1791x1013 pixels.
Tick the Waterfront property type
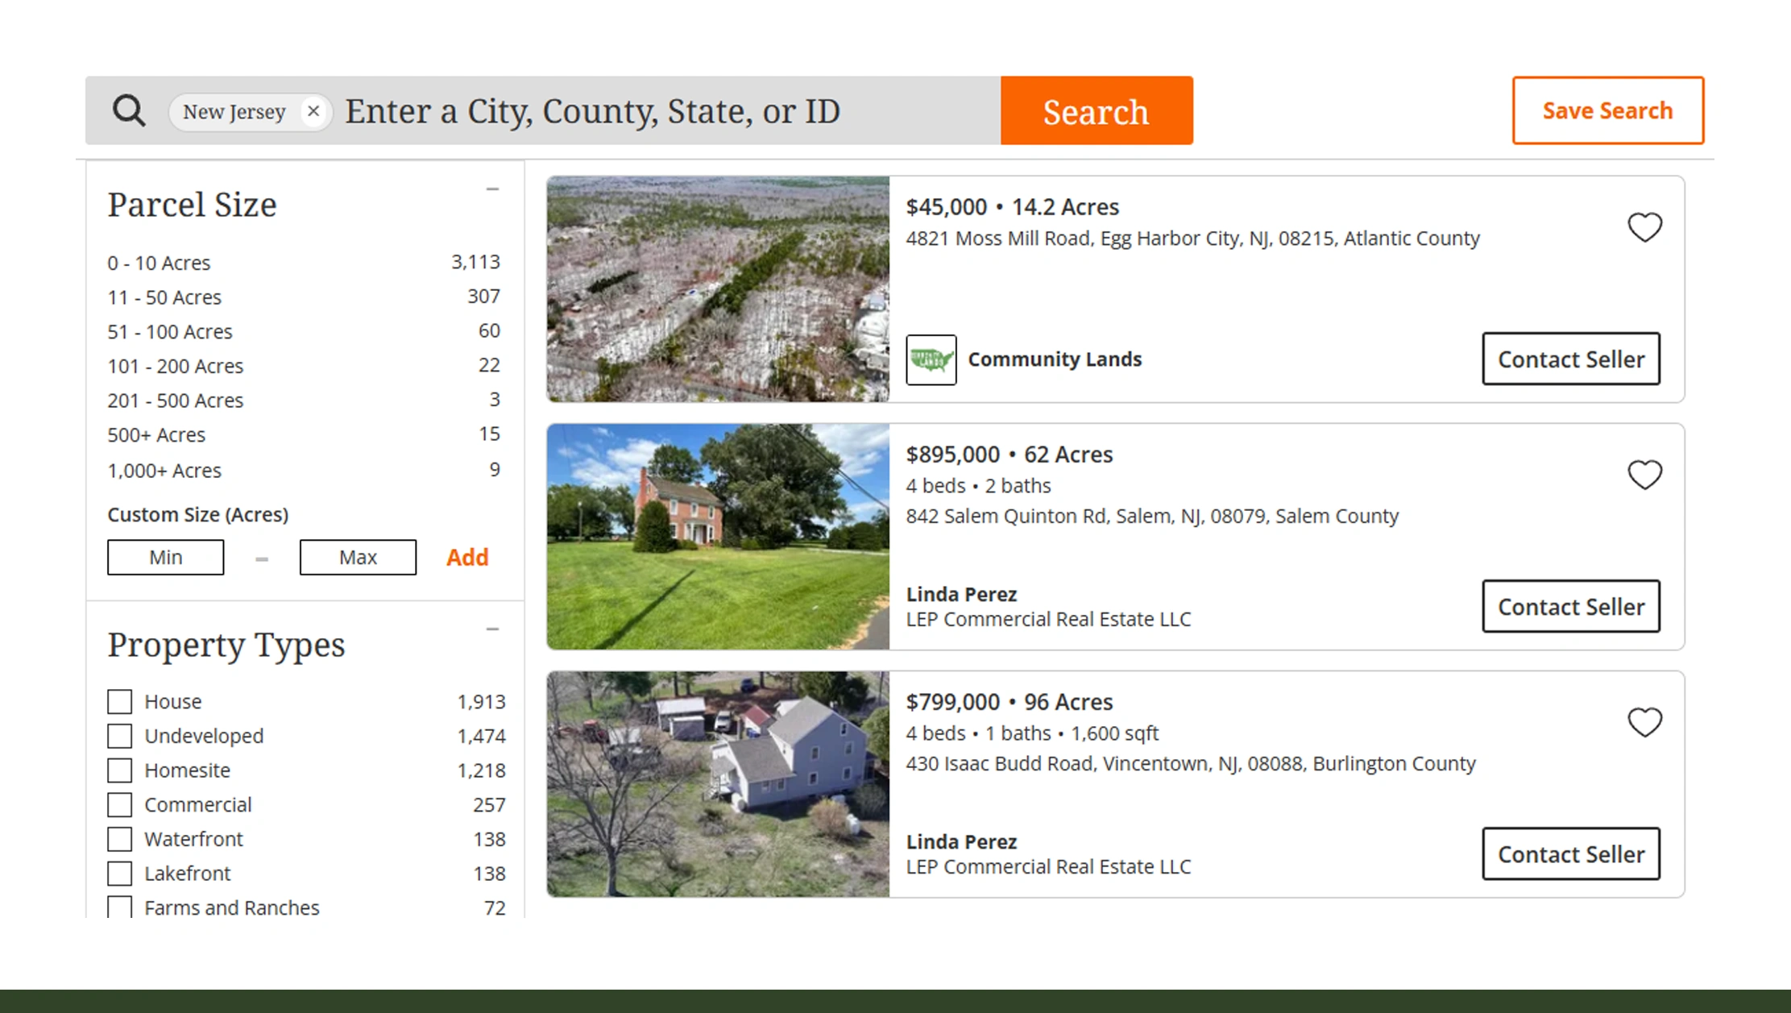[120, 839]
